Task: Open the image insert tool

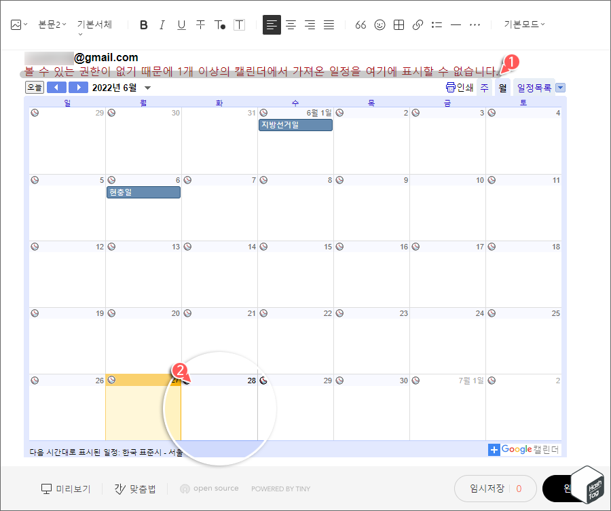Action: 15,24
